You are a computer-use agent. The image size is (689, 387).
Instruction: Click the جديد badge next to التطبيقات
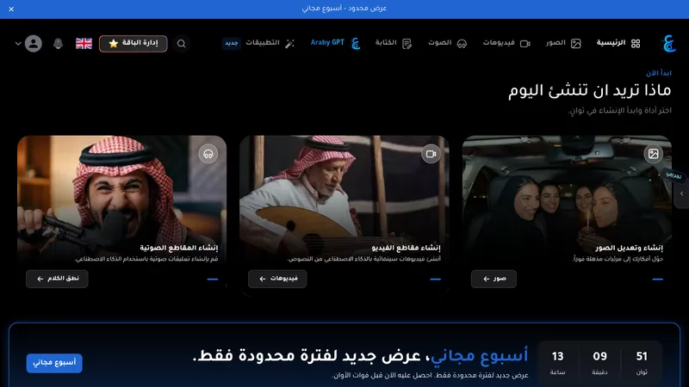232,43
